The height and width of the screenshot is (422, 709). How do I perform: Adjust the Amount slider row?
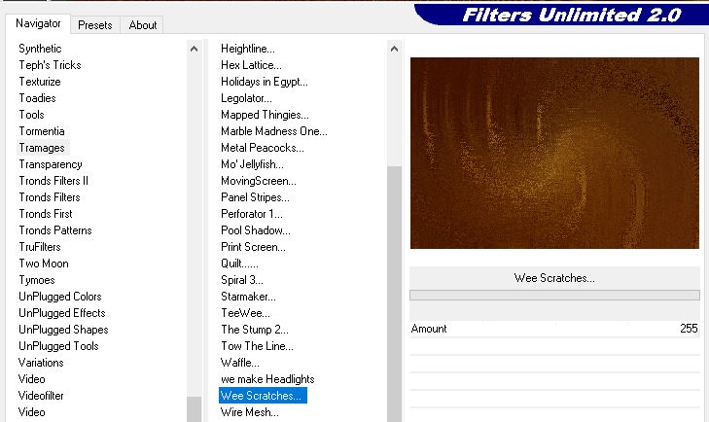point(554,329)
